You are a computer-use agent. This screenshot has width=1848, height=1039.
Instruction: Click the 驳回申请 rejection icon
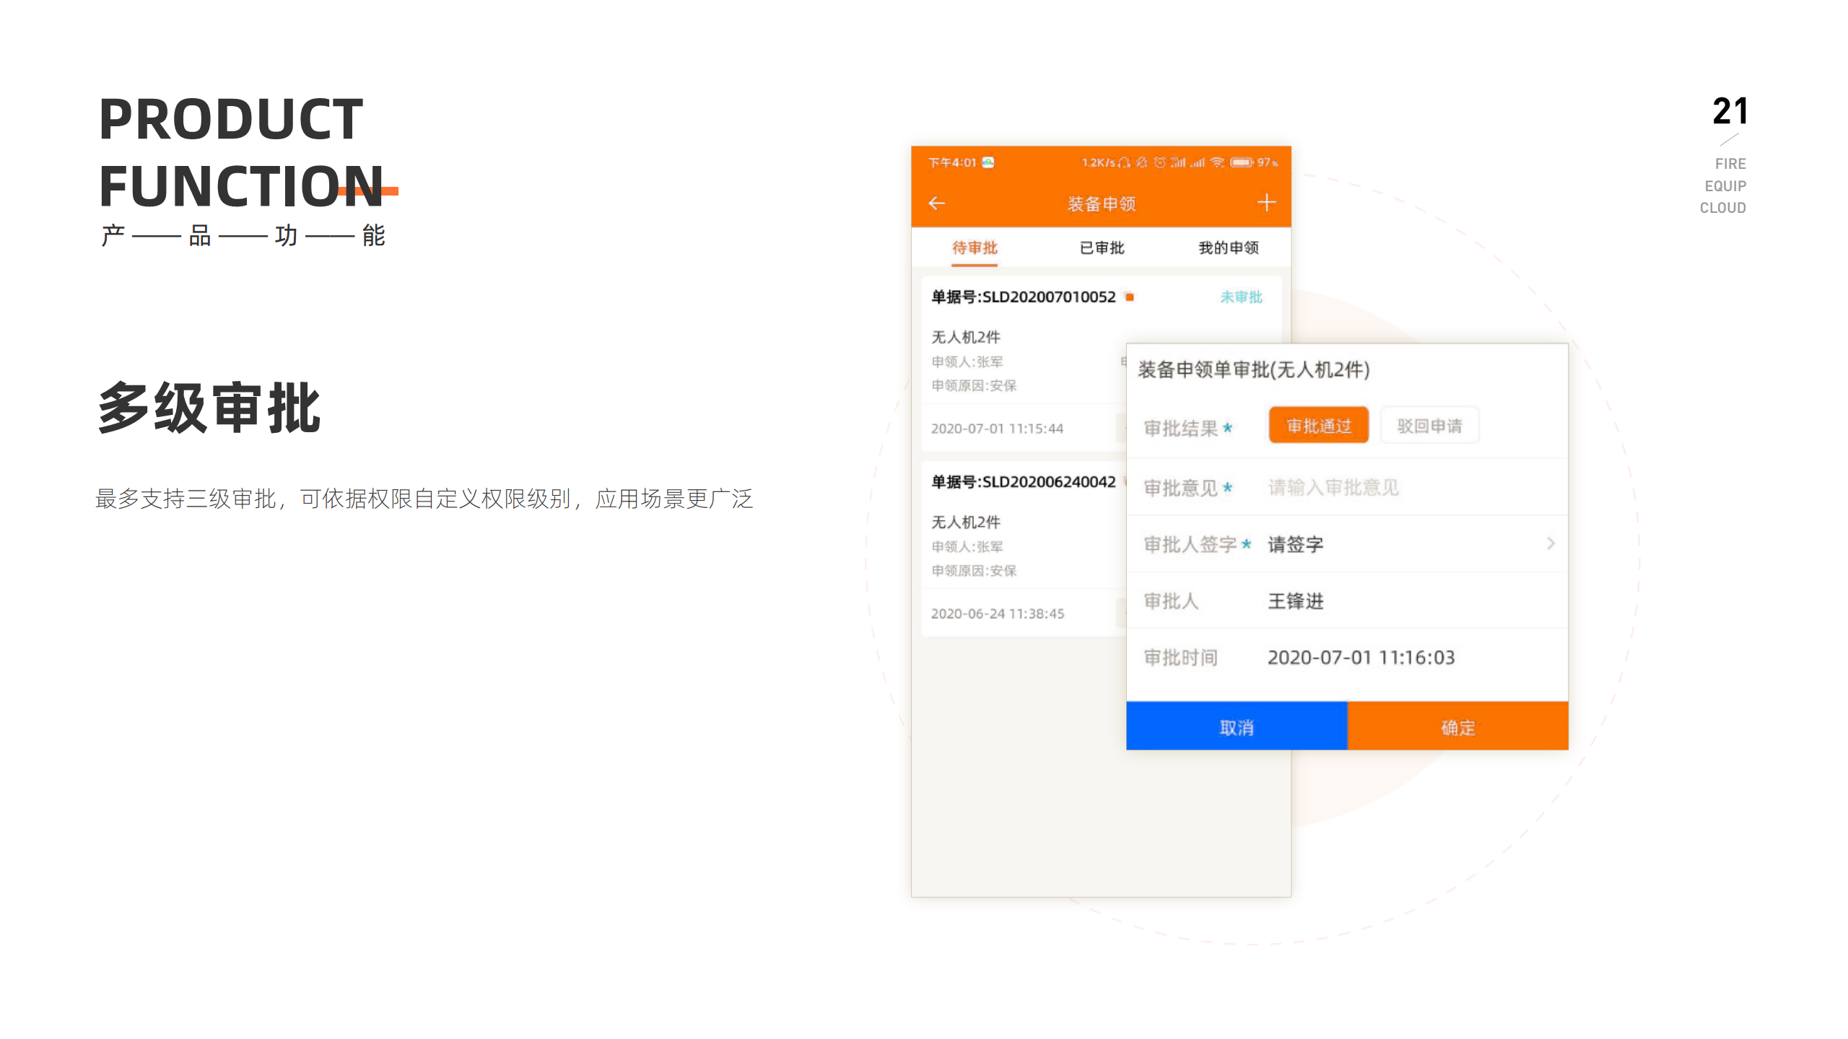(x=1428, y=425)
